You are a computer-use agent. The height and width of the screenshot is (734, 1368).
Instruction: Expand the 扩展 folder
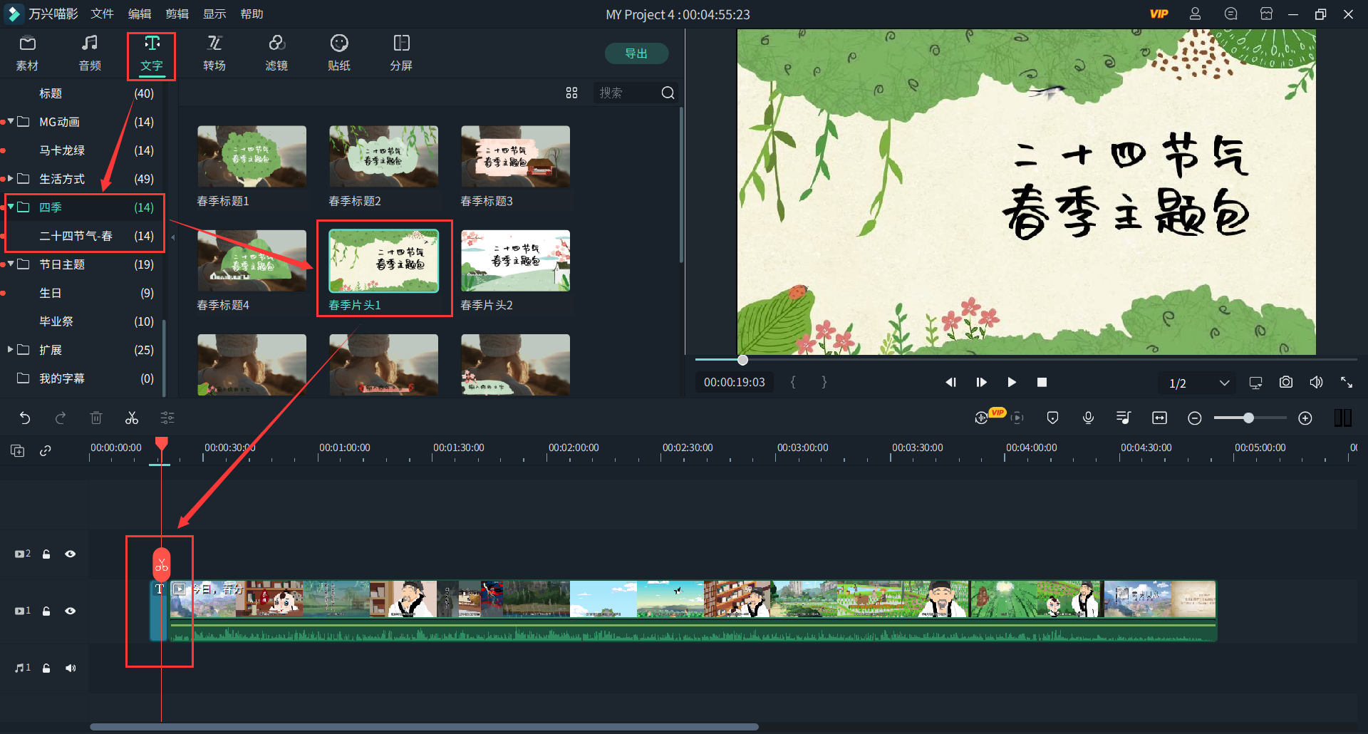click(x=11, y=350)
